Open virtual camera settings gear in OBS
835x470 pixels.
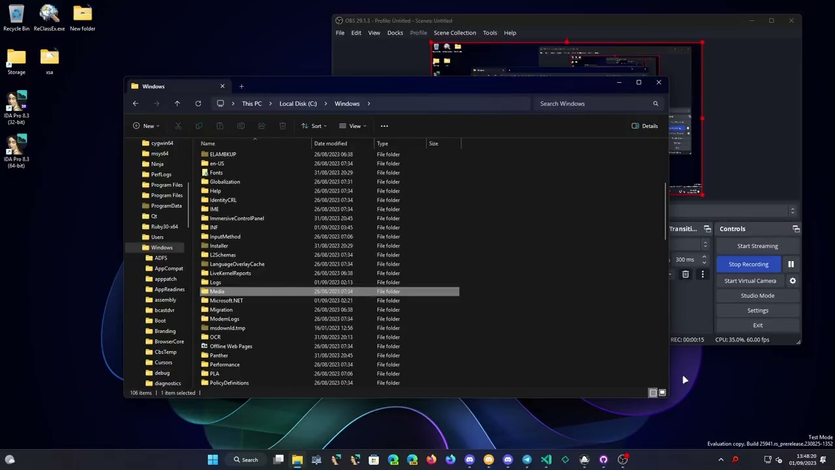pos(793,281)
